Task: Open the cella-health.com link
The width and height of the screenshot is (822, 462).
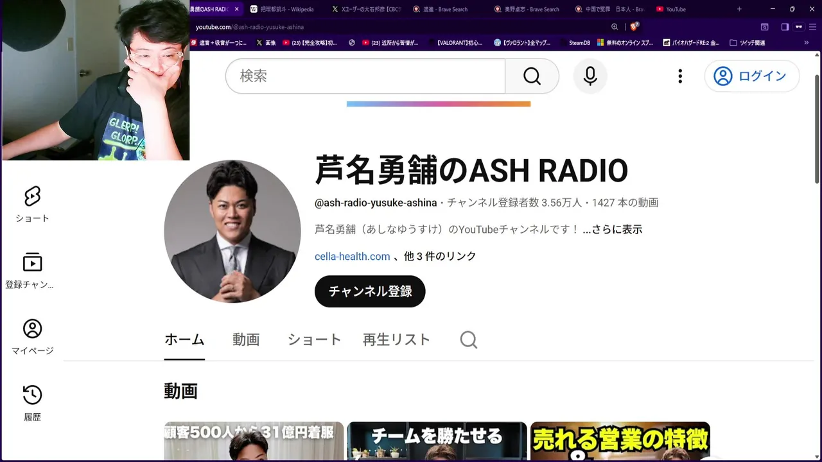Action: pos(353,256)
